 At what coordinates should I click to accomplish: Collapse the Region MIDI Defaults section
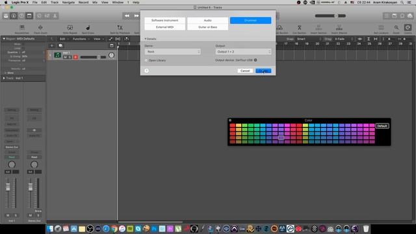[x=4, y=39]
